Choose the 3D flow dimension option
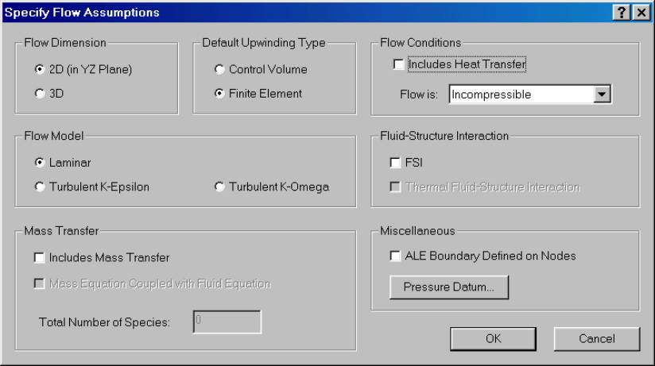The width and height of the screenshot is (655, 366). (39, 93)
